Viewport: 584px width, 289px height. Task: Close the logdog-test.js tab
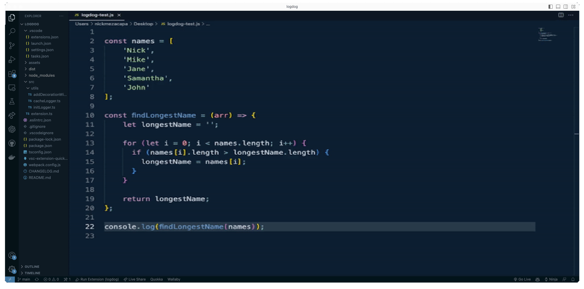[119, 15]
